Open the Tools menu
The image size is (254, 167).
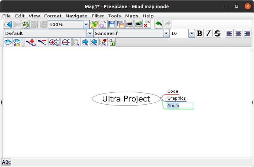click(115, 16)
